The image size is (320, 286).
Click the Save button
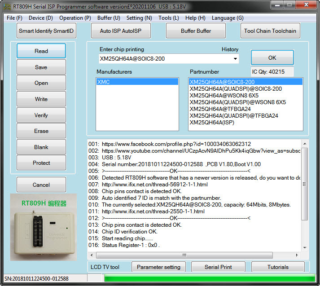[x=41, y=67]
